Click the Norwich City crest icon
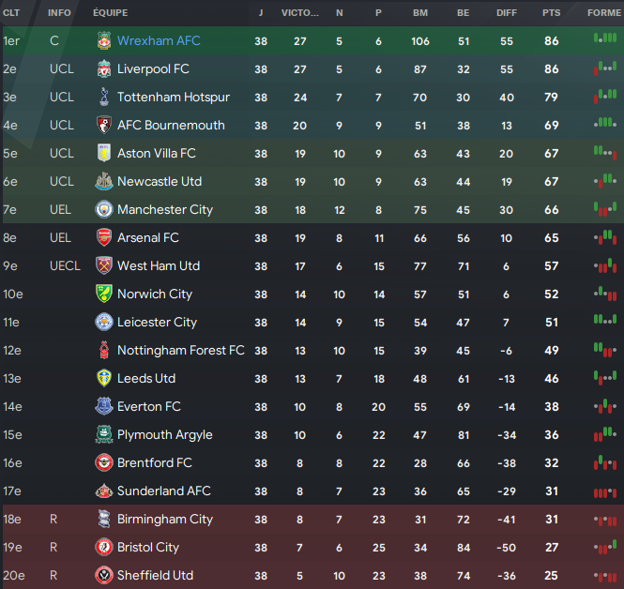This screenshot has height=589, width=624. (x=104, y=294)
